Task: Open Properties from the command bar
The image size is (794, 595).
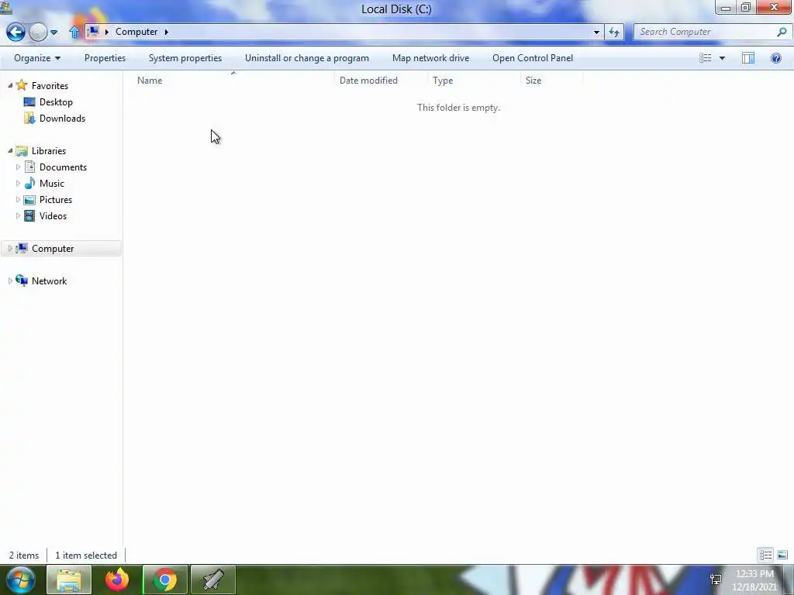Action: click(x=105, y=58)
